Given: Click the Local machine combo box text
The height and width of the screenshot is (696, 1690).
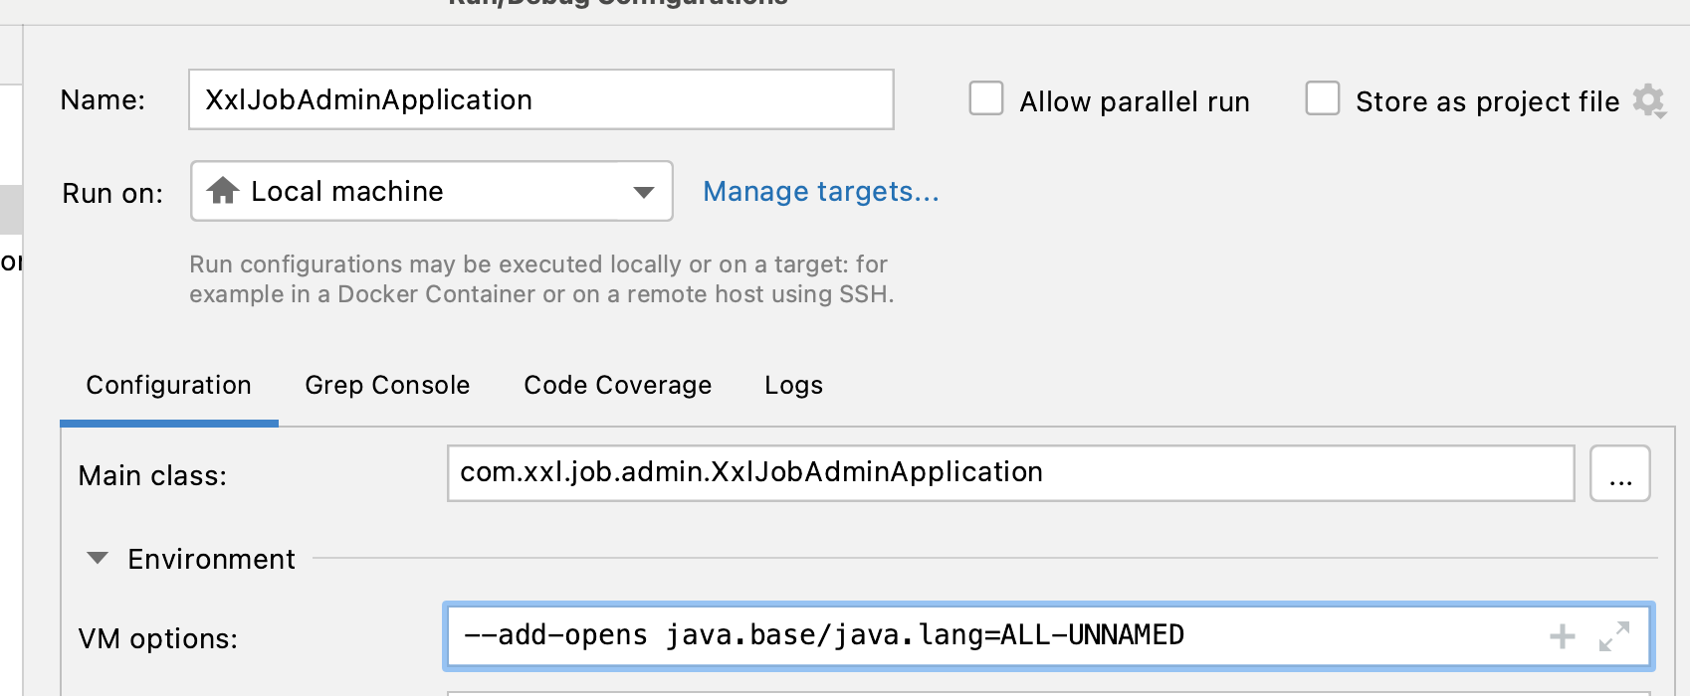Looking at the screenshot, I should (346, 191).
